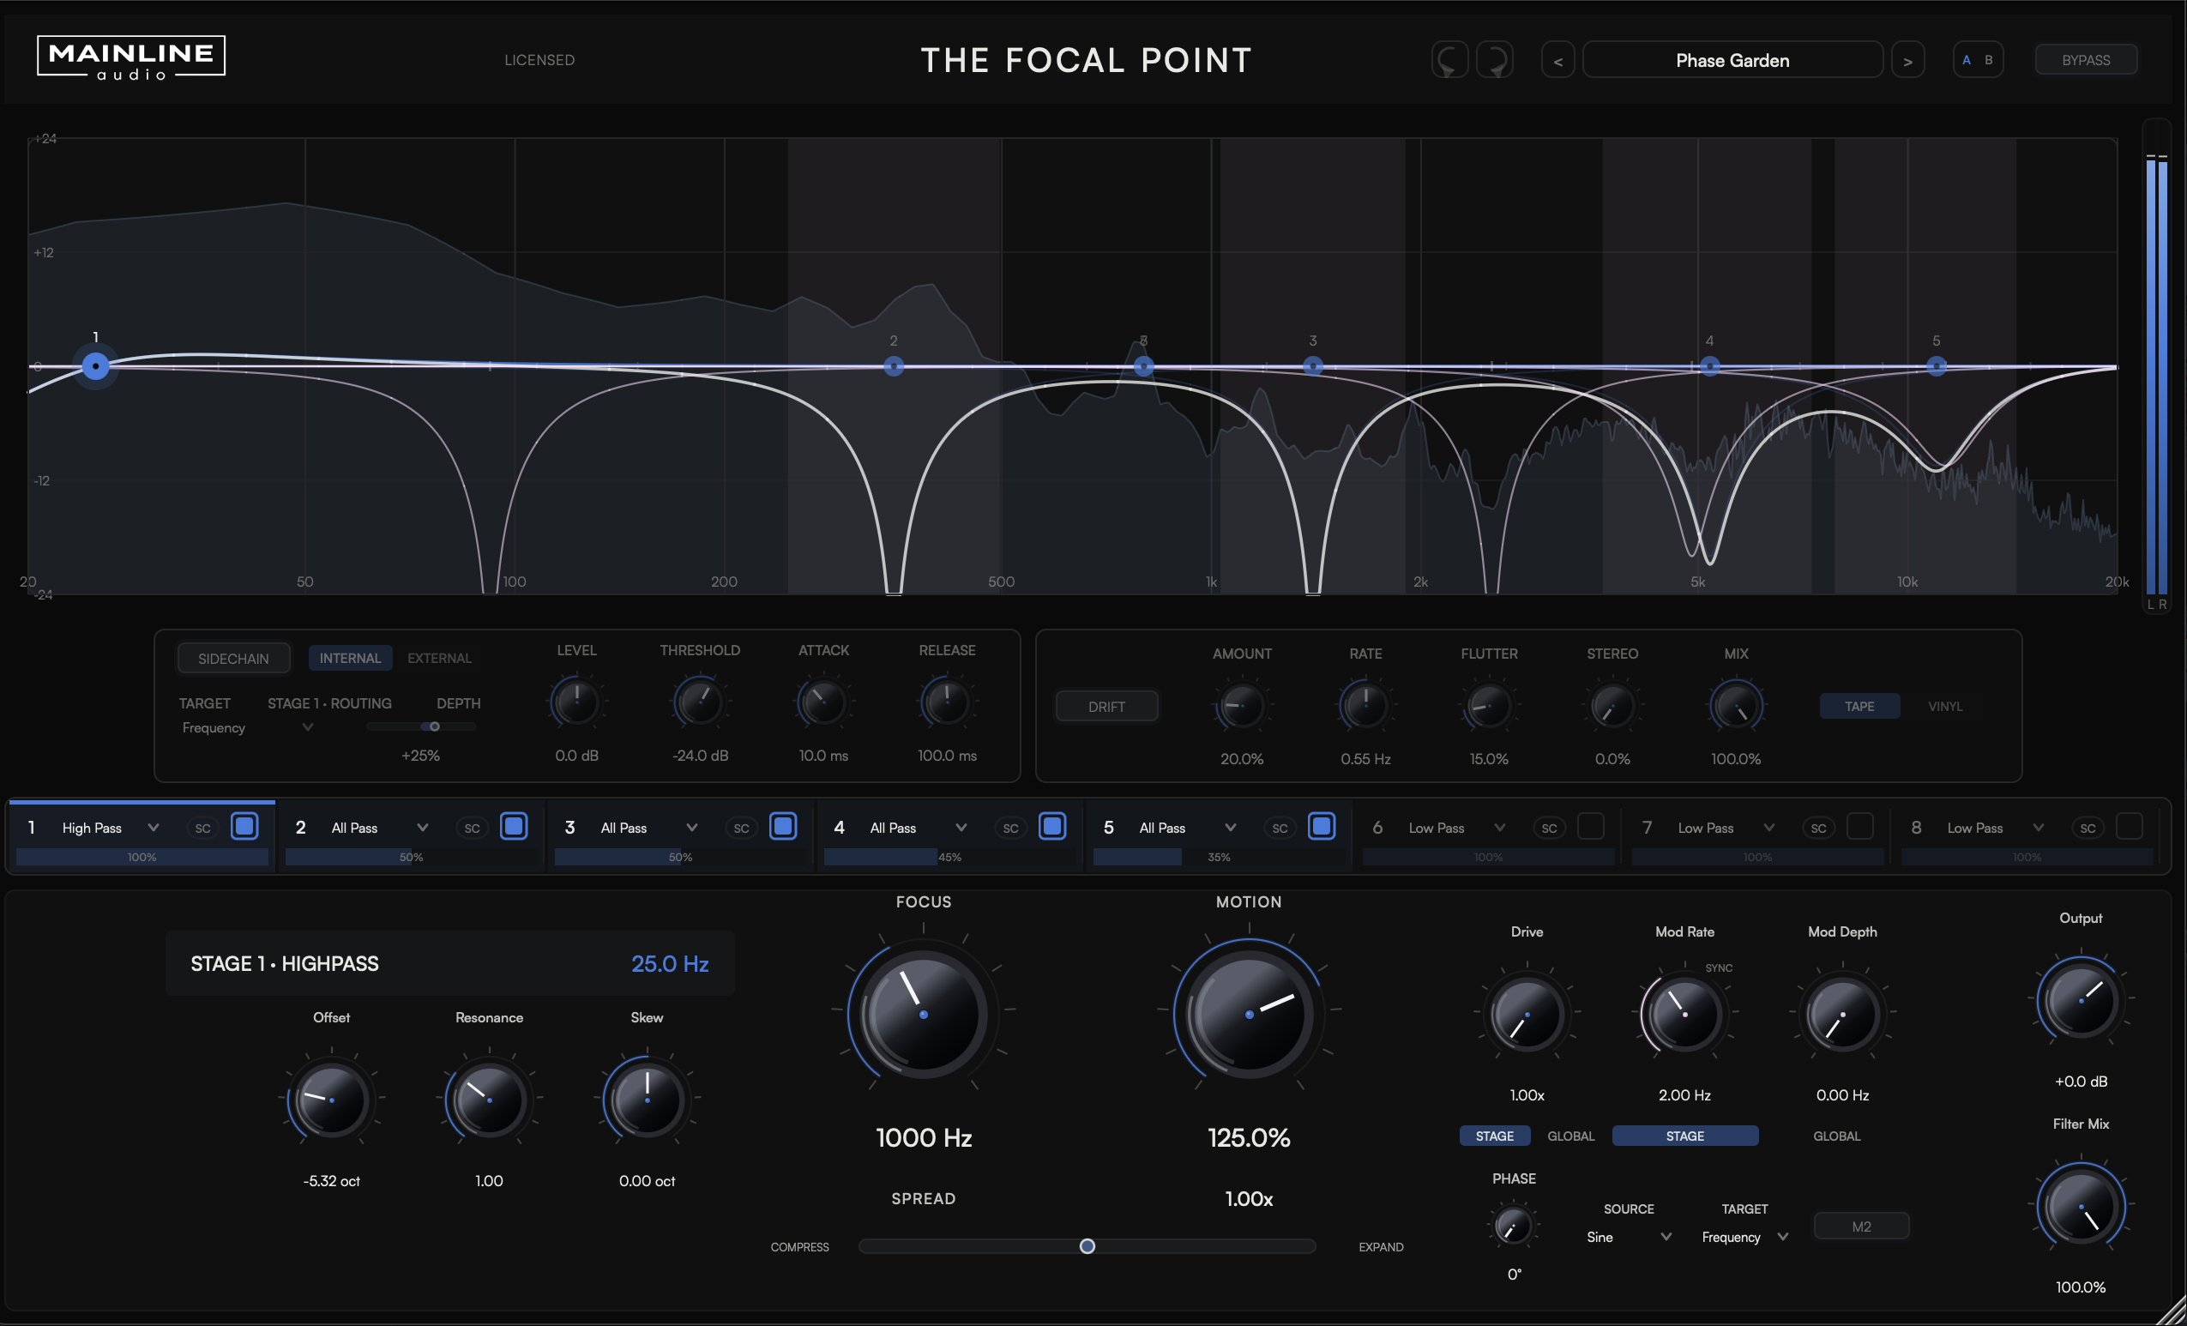This screenshot has width=2187, height=1326.
Task: Switch drift mode to TAPE
Action: [1859, 707]
